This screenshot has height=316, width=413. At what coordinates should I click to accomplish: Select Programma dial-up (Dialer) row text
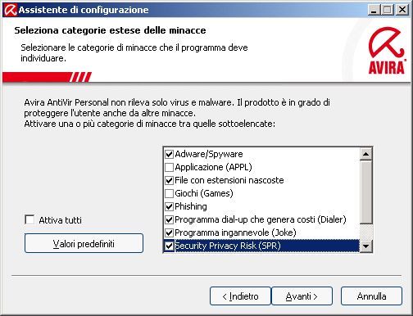click(261, 219)
